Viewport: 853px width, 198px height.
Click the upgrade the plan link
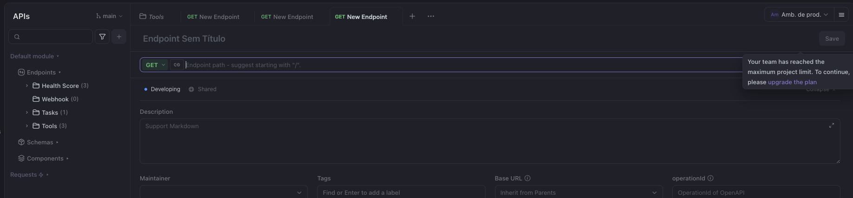(x=792, y=82)
